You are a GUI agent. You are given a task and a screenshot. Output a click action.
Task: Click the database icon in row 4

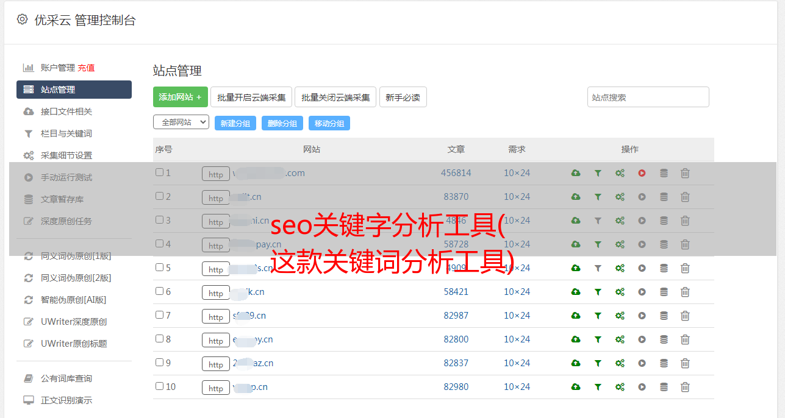664,244
